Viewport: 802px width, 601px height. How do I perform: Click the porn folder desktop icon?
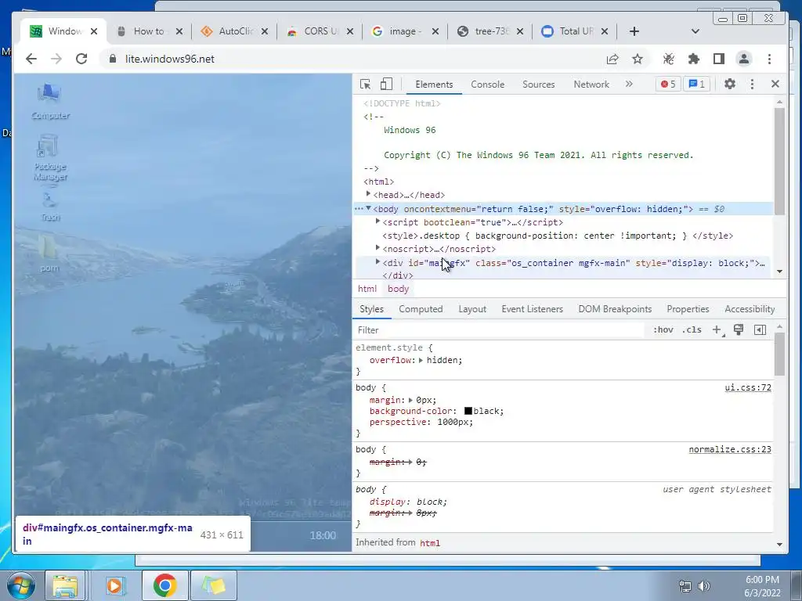tap(49, 253)
